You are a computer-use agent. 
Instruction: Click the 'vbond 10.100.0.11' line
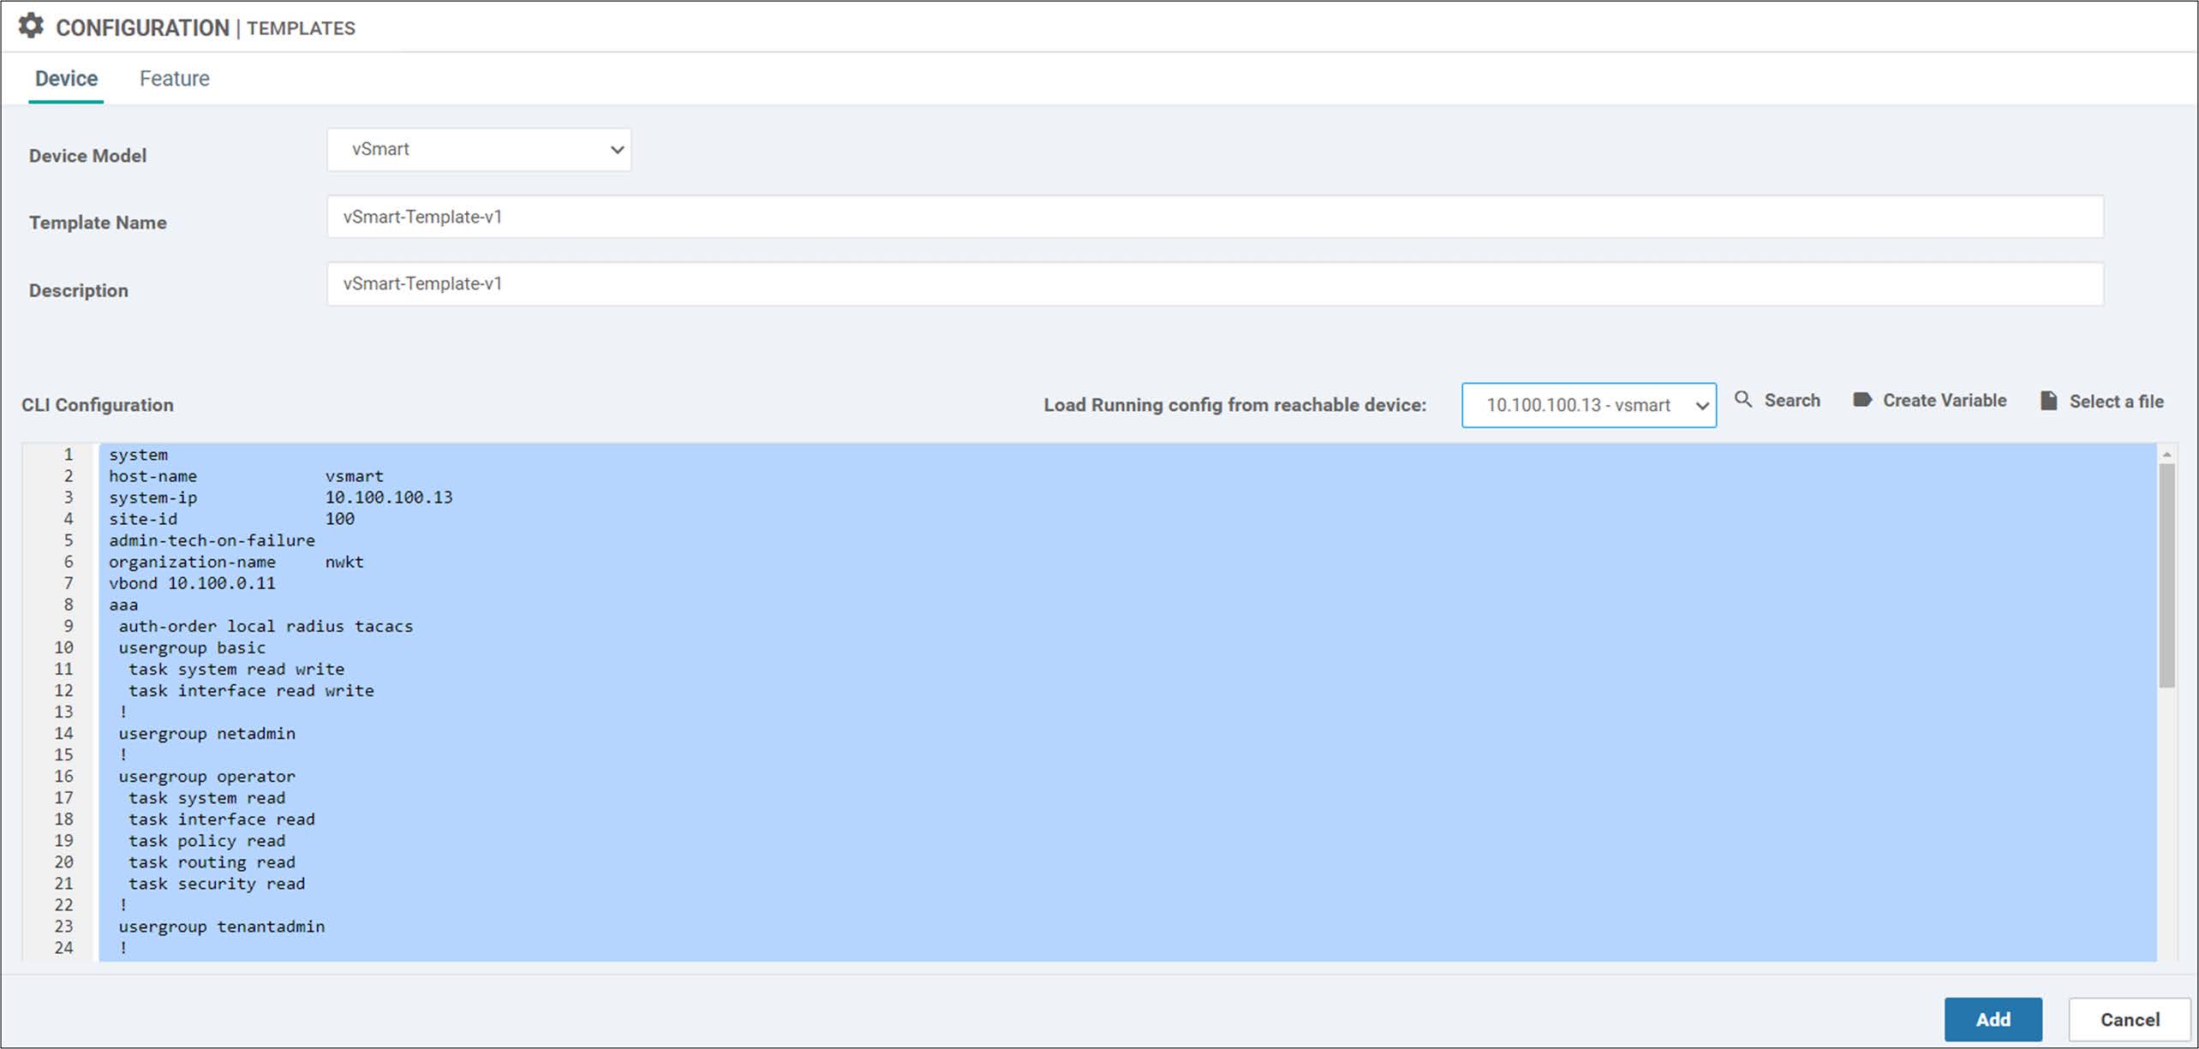[x=192, y=583]
